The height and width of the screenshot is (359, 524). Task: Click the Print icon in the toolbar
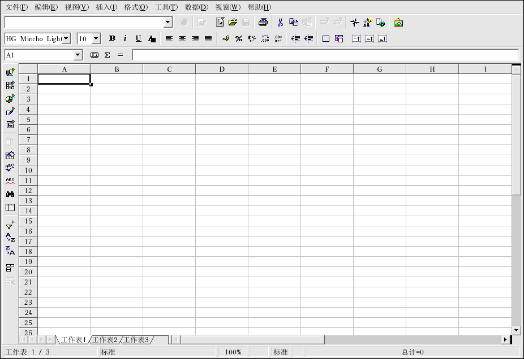coord(263,23)
